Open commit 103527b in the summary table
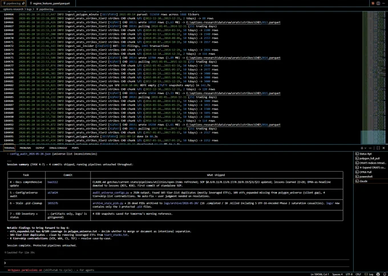 click(52, 203)
